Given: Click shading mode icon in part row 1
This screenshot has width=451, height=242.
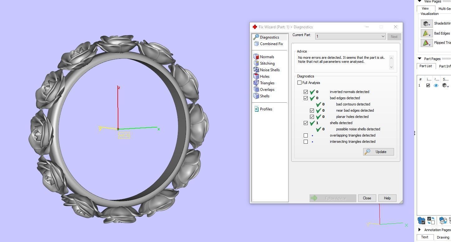Looking at the screenshot, I should tap(445, 85).
